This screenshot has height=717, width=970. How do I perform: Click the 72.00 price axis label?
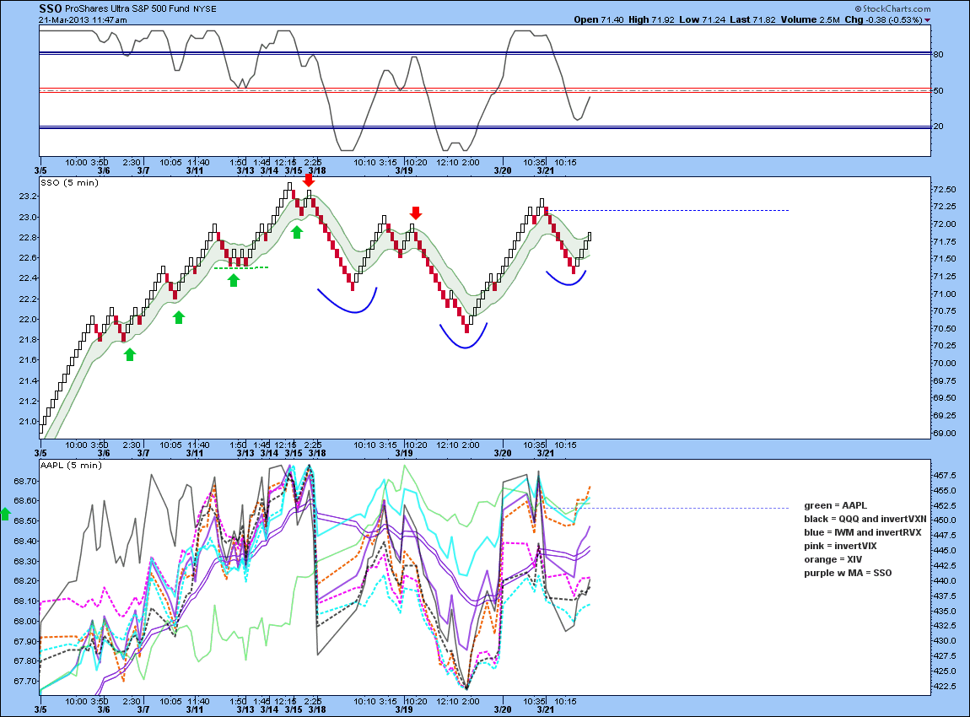[x=944, y=224]
